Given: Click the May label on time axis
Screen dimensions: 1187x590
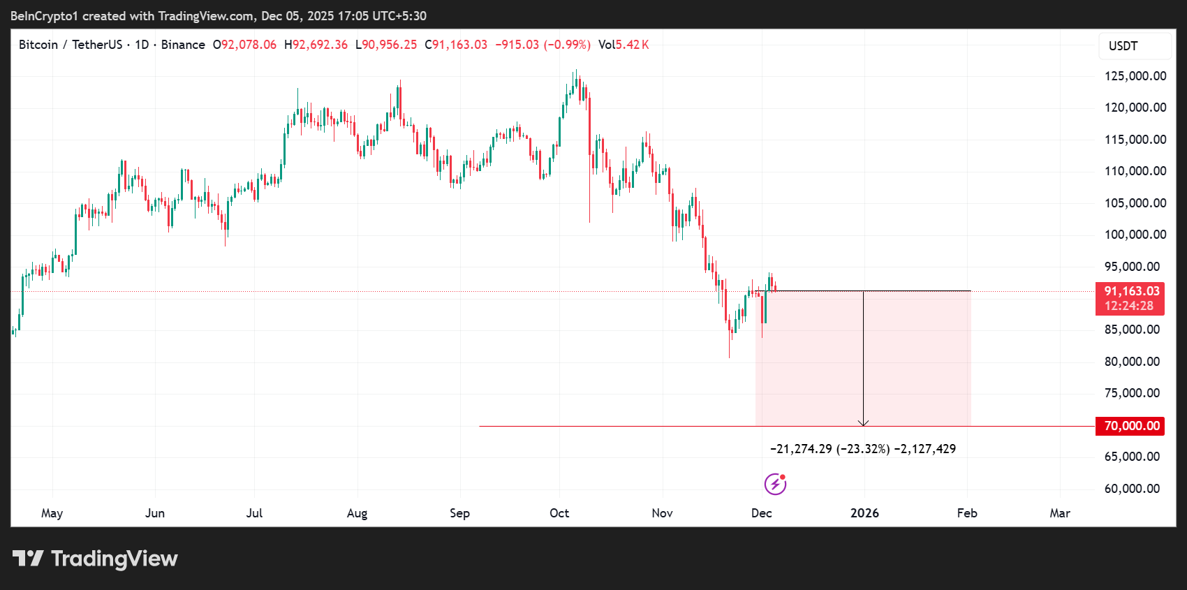Looking at the screenshot, I should (x=52, y=513).
